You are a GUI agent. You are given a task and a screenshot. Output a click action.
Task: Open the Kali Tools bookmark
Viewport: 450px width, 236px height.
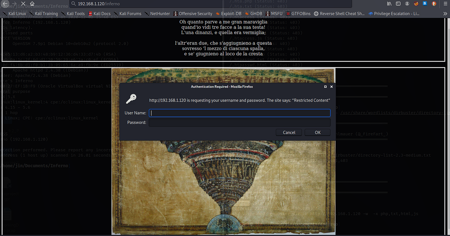(73, 13)
